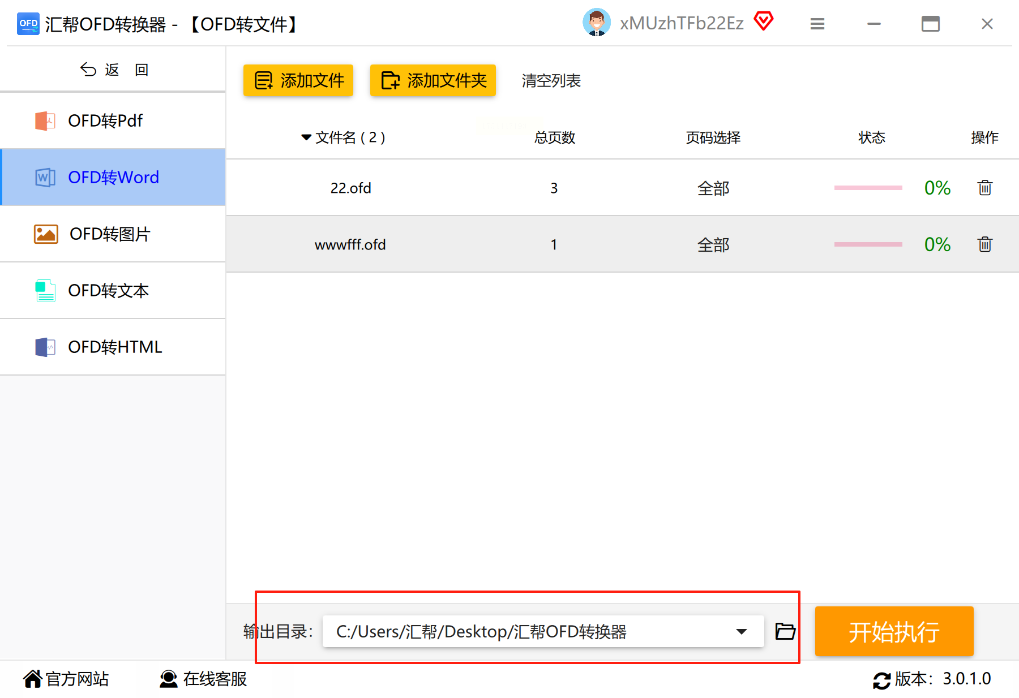Screen dimensions: 1019x698
Task: Switch to OFD转Pdf mode
Action: tap(113, 120)
